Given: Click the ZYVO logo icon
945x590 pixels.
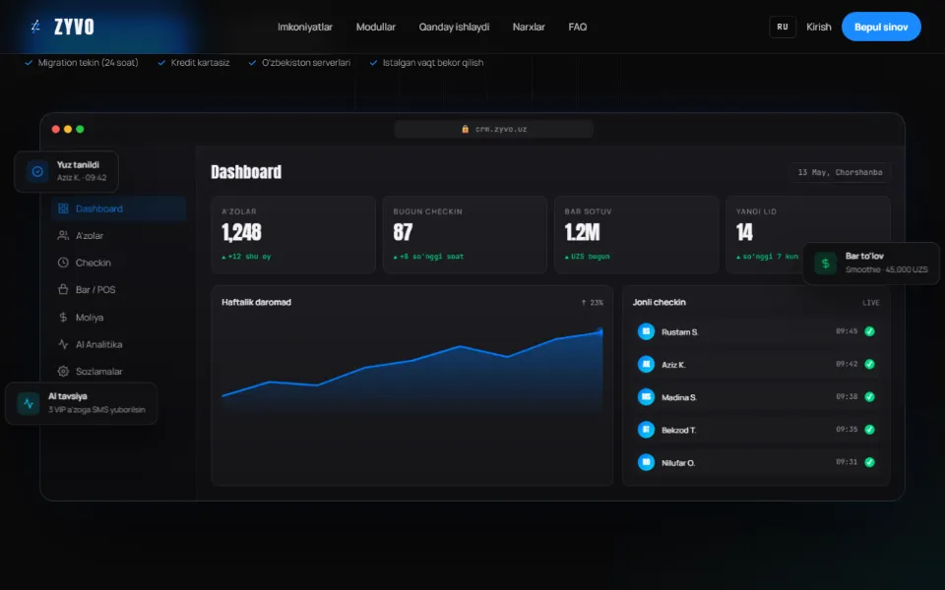Looking at the screenshot, I should (x=35, y=27).
